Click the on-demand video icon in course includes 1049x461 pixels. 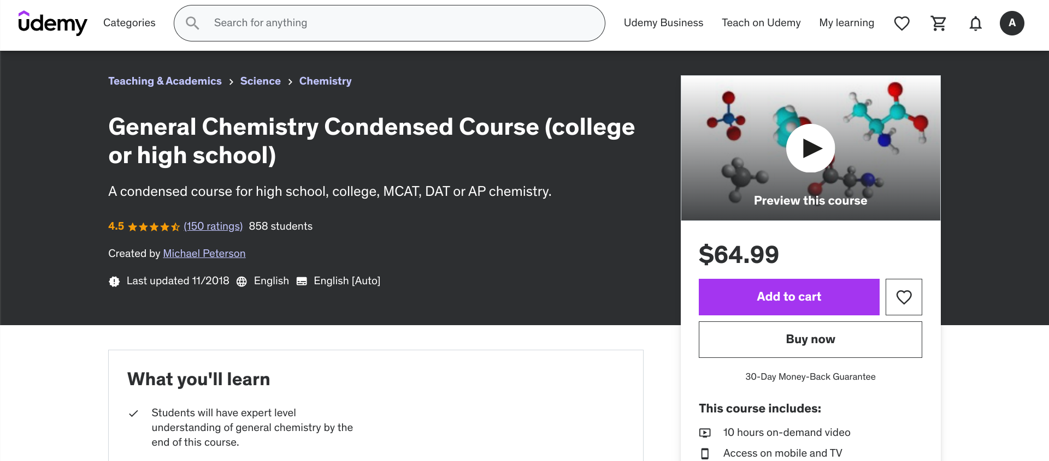(705, 432)
